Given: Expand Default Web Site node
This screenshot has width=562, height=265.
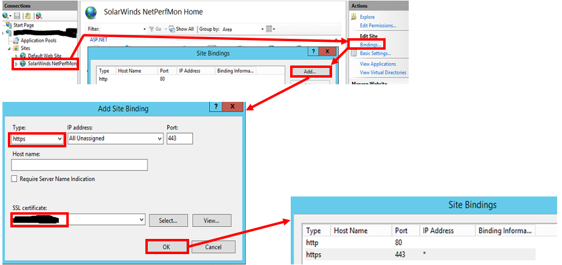Looking at the screenshot, I should (16, 56).
